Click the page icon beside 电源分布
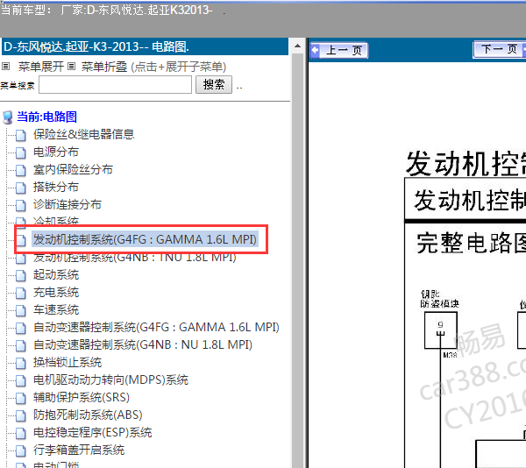Image resolution: width=526 pixels, height=468 pixels. pos(21,152)
